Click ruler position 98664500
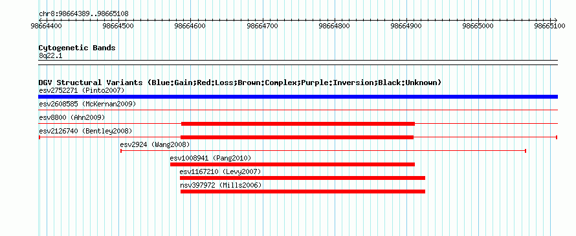This screenshot has height=236, width=576. point(118,26)
